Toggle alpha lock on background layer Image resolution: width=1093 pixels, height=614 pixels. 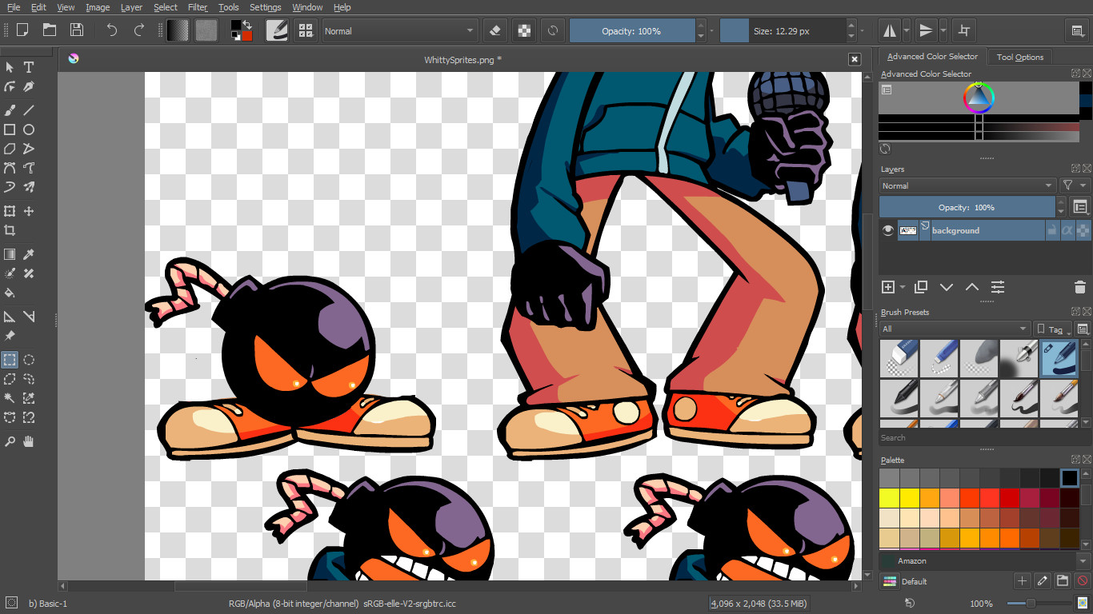(x=1083, y=230)
